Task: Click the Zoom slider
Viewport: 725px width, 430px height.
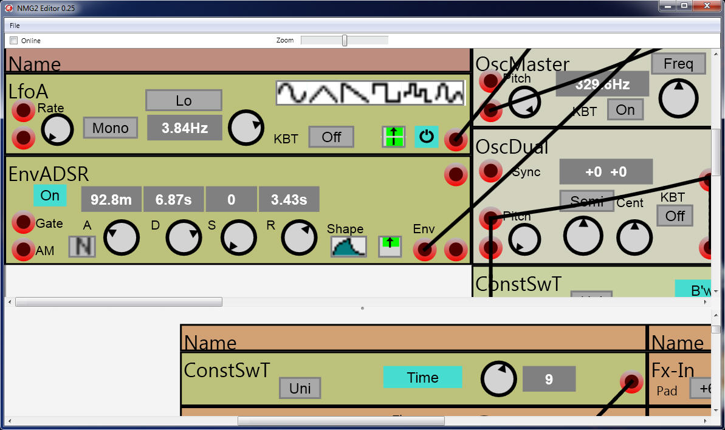Action: (x=345, y=41)
